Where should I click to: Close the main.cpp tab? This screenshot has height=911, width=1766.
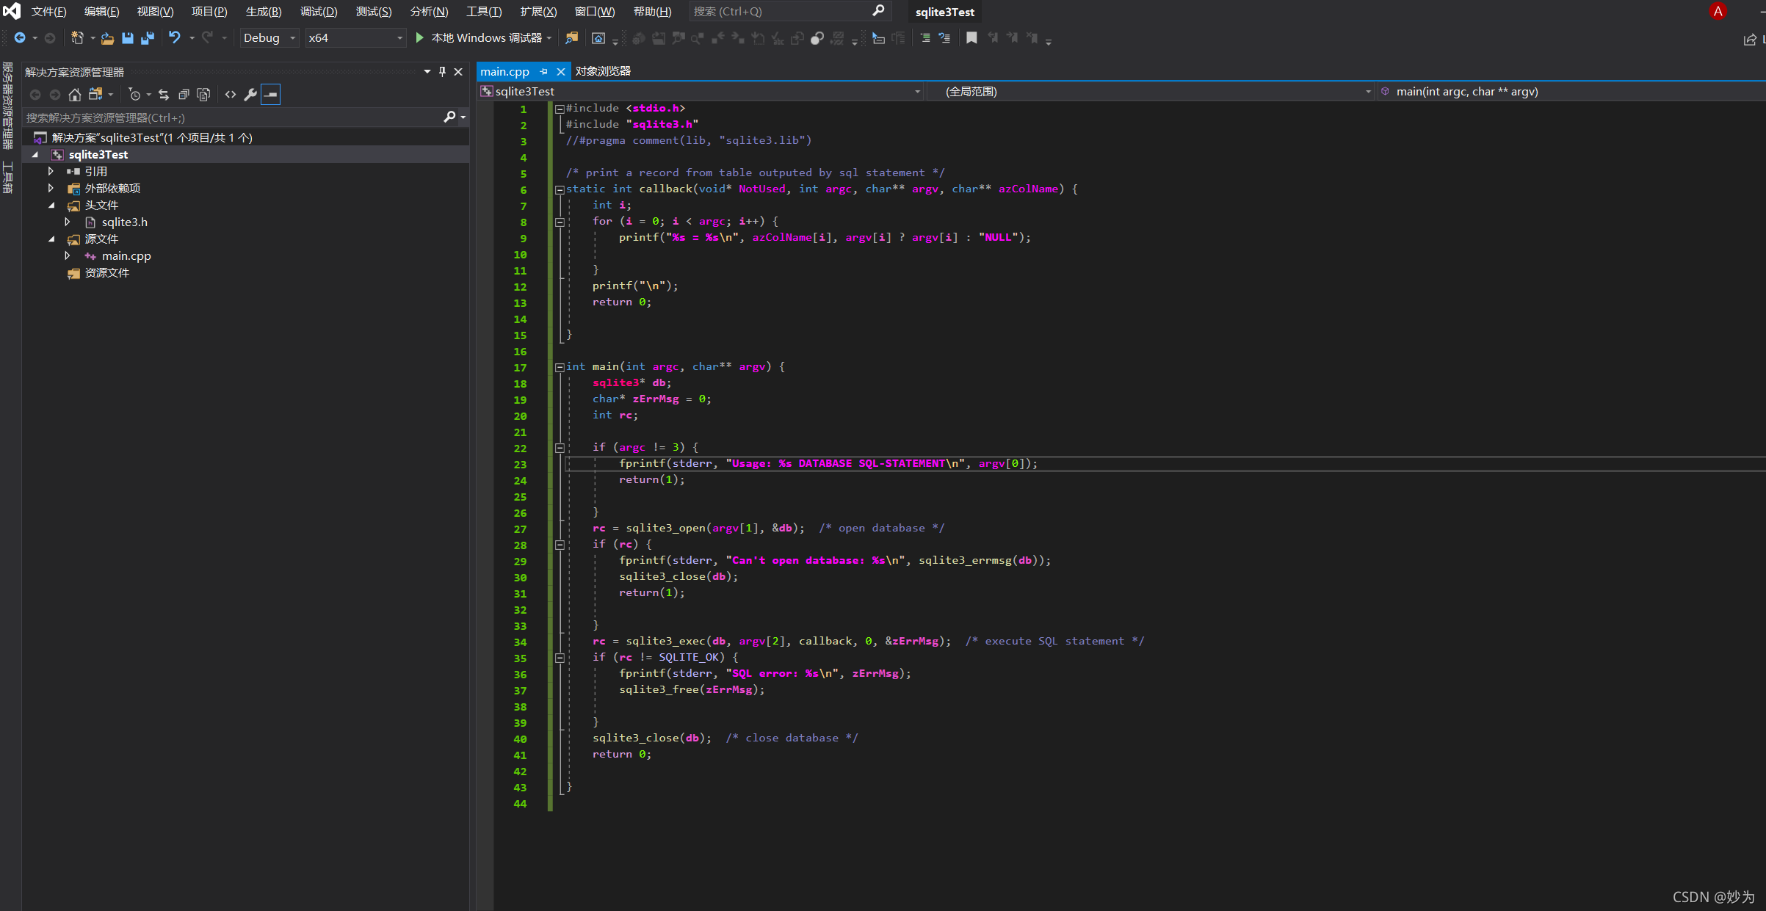pyautogui.click(x=560, y=72)
